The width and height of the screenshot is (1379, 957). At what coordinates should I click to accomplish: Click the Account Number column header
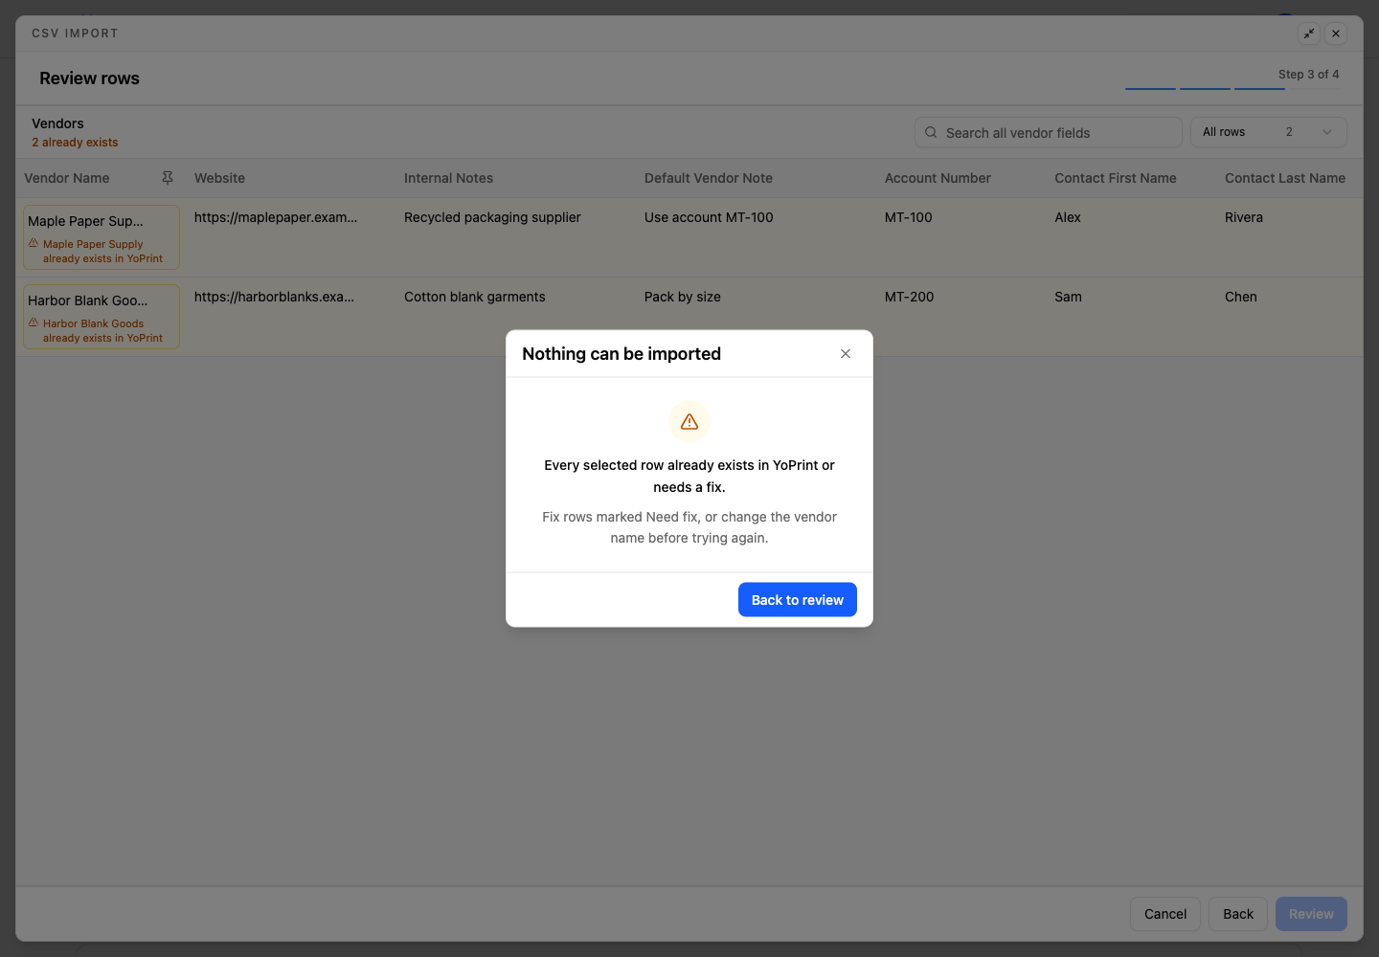[938, 178]
